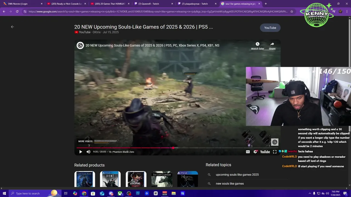Open the OKtrix channel logo in the player

80,45
